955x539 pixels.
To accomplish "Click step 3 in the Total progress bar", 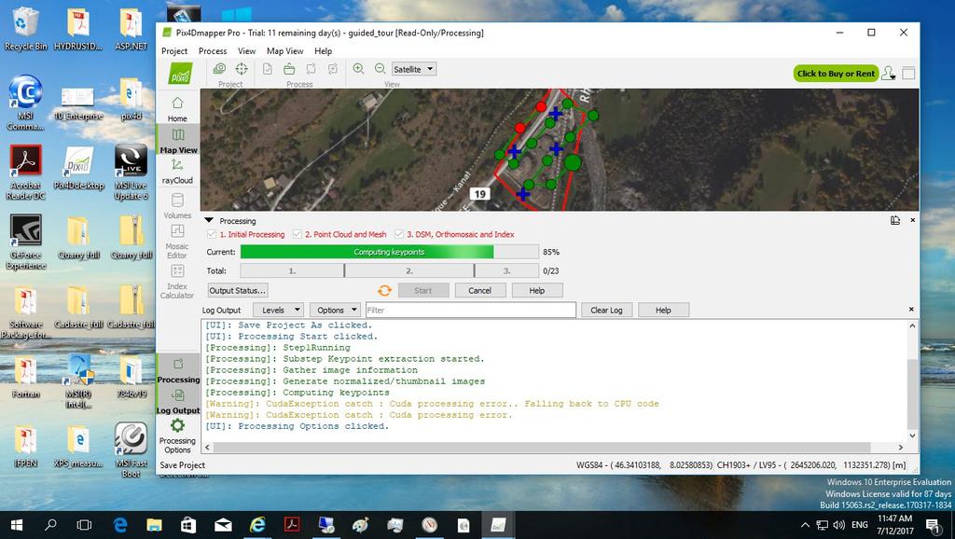I will pos(506,270).
